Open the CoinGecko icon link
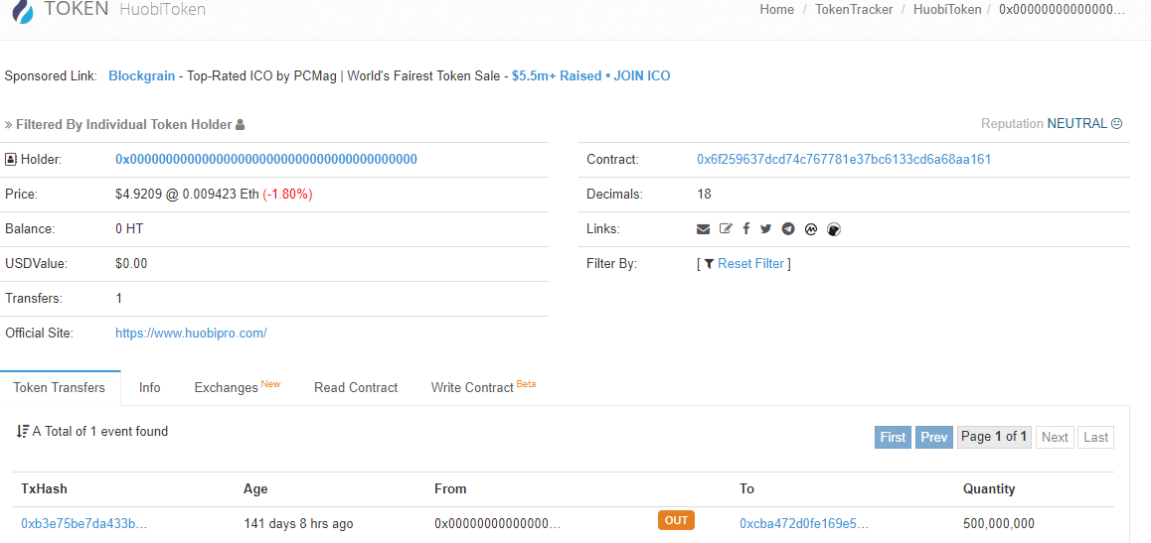The height and width of the screenshot is (543, 1151). (833, 228)
